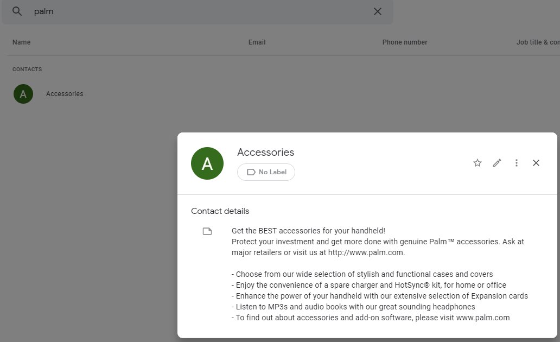Click the search field containing "palm"
The image size is (560, 342).
click(x=197, y=11)
